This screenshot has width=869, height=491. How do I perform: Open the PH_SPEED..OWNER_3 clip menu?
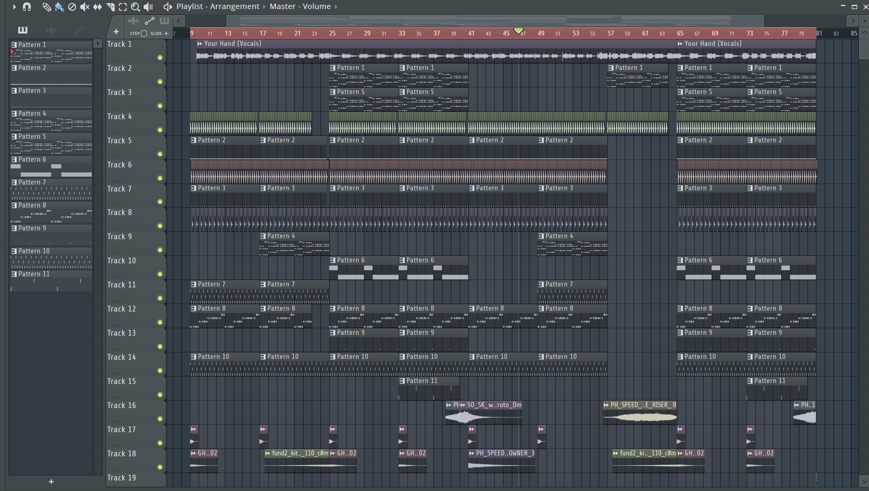tap(472, 453)
